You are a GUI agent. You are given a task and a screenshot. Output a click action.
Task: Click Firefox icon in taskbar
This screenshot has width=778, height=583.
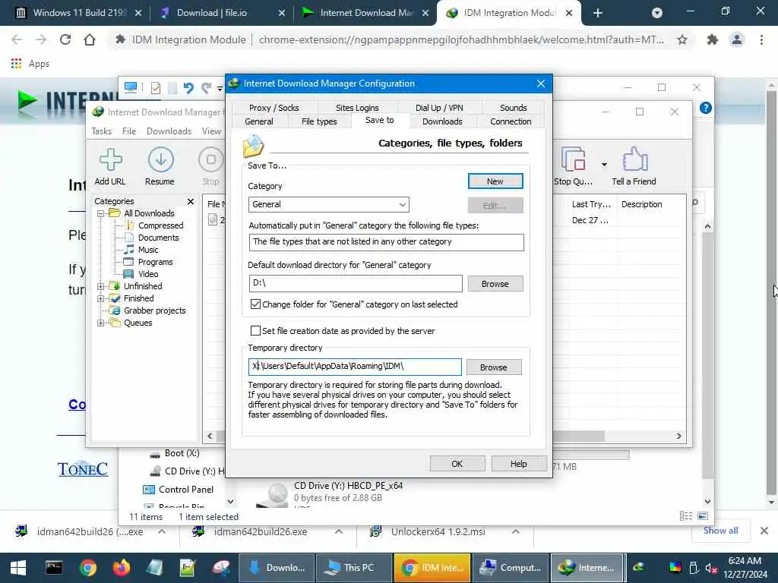tap(121, 568)
